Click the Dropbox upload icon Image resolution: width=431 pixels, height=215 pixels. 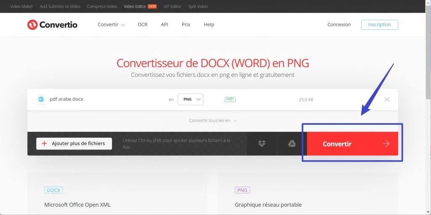(x=262, y=144)
